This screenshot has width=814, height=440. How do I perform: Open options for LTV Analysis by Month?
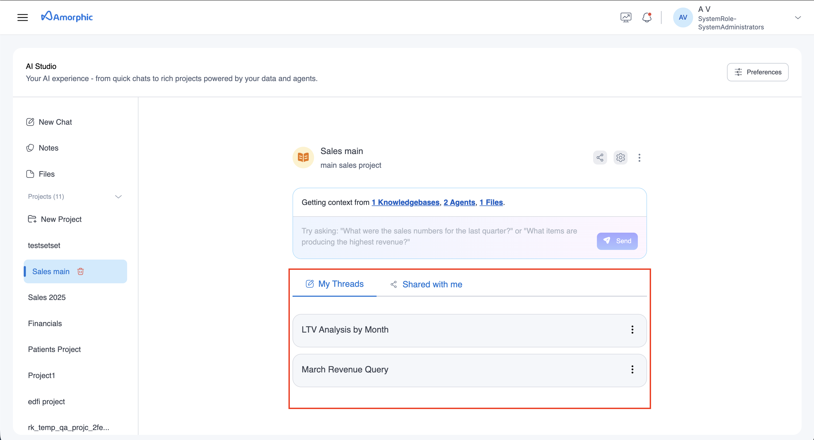[632, 329]
